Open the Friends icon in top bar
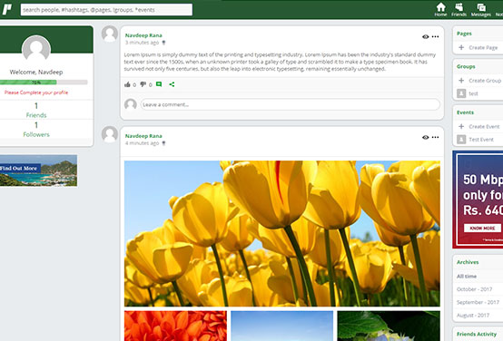Screen dimensions: 503x341 point(459,9)
